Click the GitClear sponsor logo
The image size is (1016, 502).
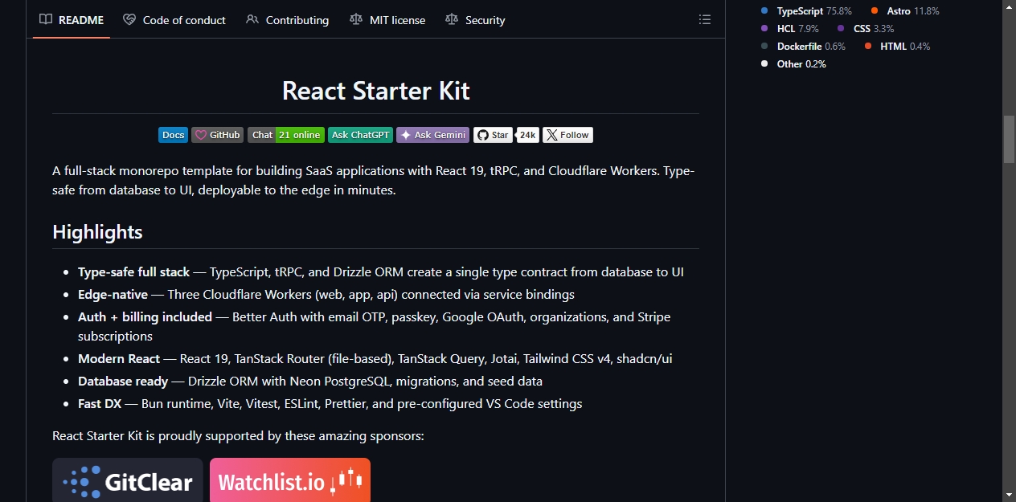pyautogui.click(x=128, y=480)
